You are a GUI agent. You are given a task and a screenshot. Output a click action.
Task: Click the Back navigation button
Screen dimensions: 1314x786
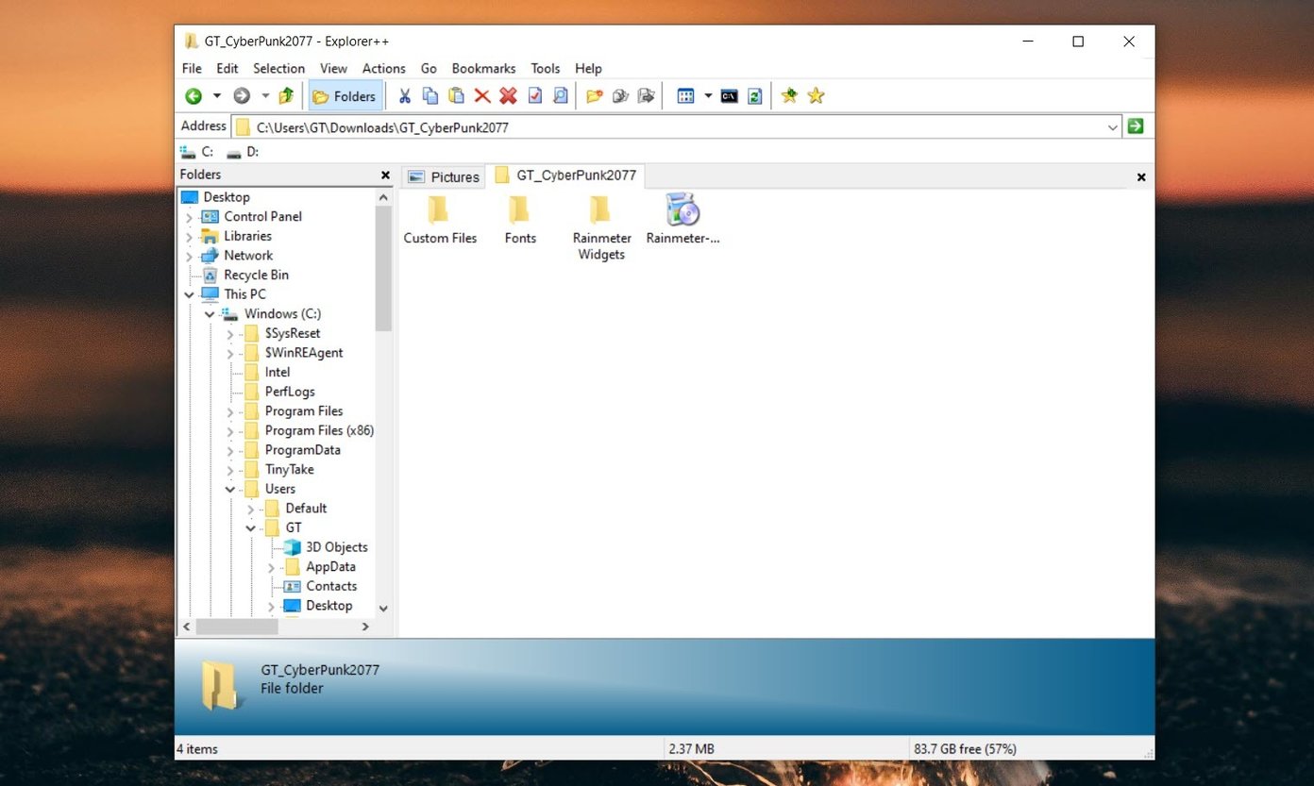click(x=194, y=95)
